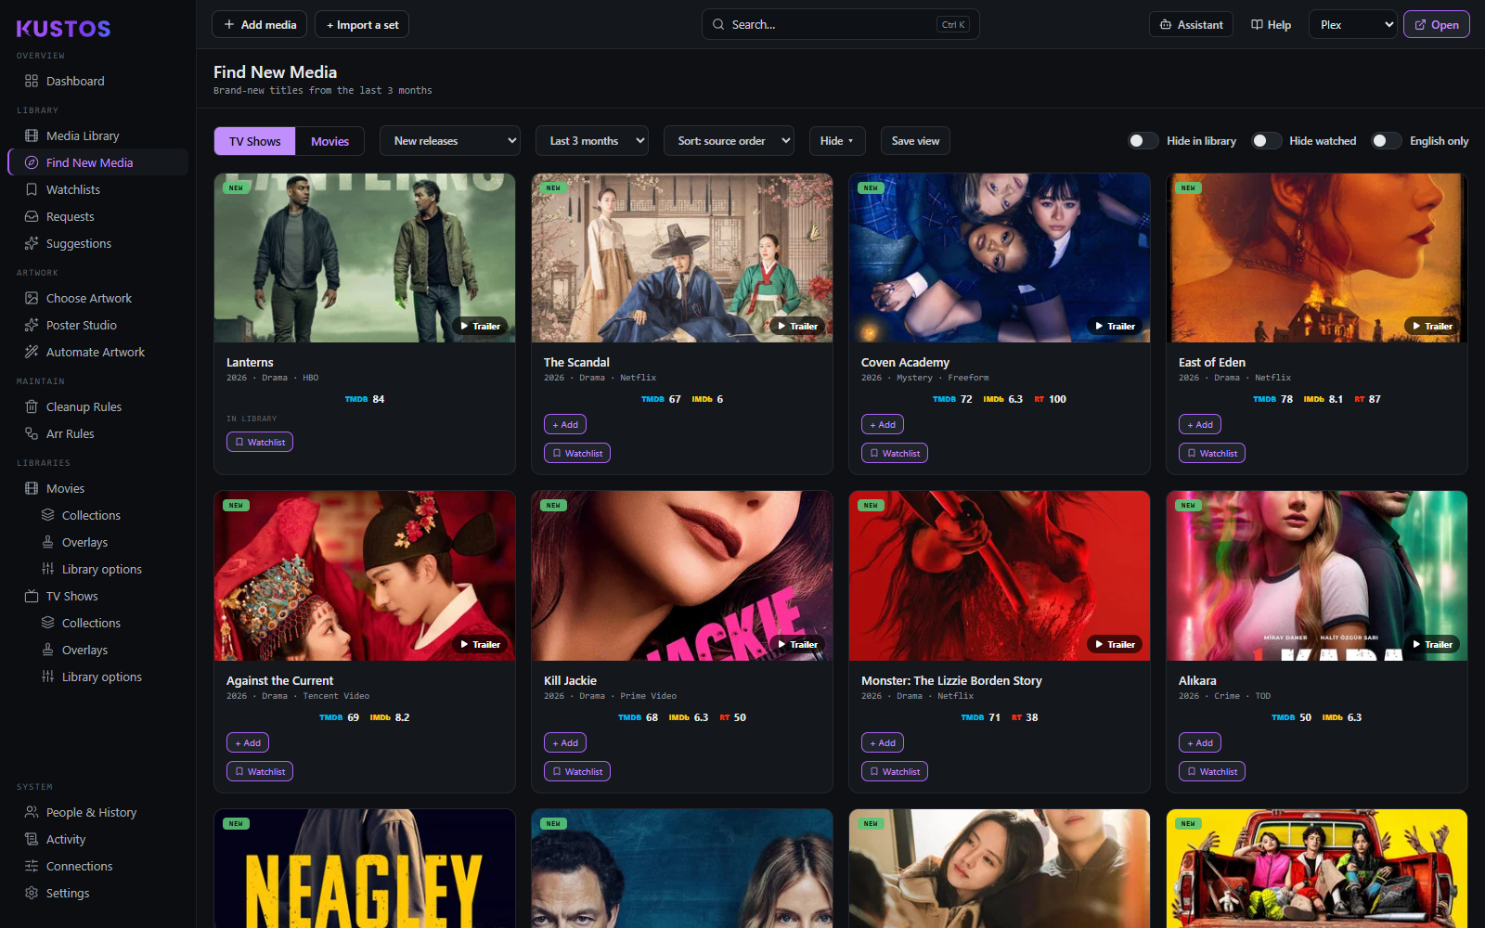Viewport: 1485px width, 928px height.
Task: Open TV Shows library section
Action: tap(97, 596)
